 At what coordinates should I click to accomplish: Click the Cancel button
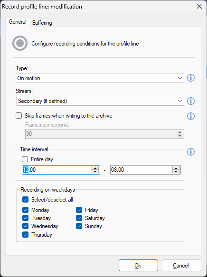[181, 265]
